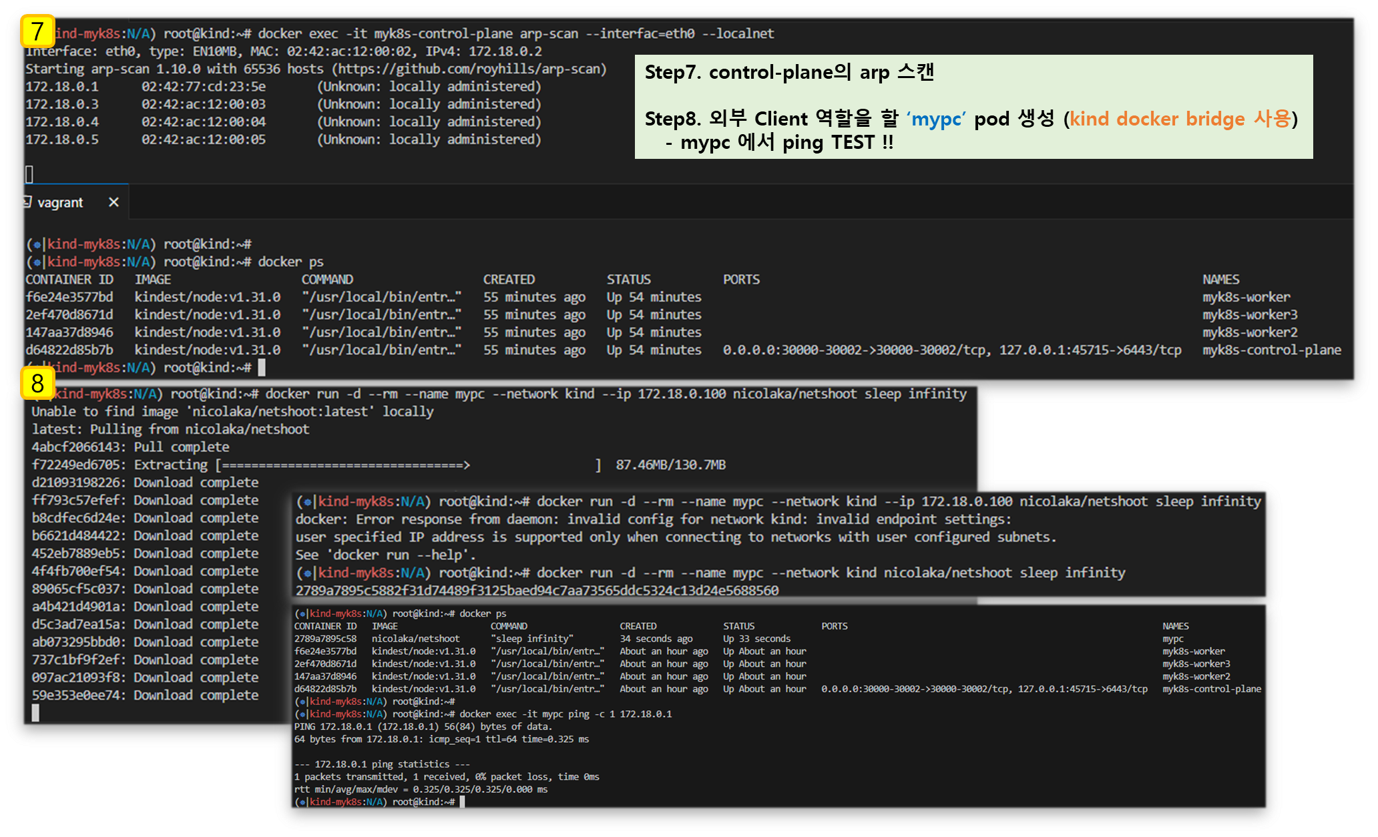Viewport: 1378px width, 837px height.
Task: Click the hollow cursor below arp-scan results
Action: tap(29, 174)
